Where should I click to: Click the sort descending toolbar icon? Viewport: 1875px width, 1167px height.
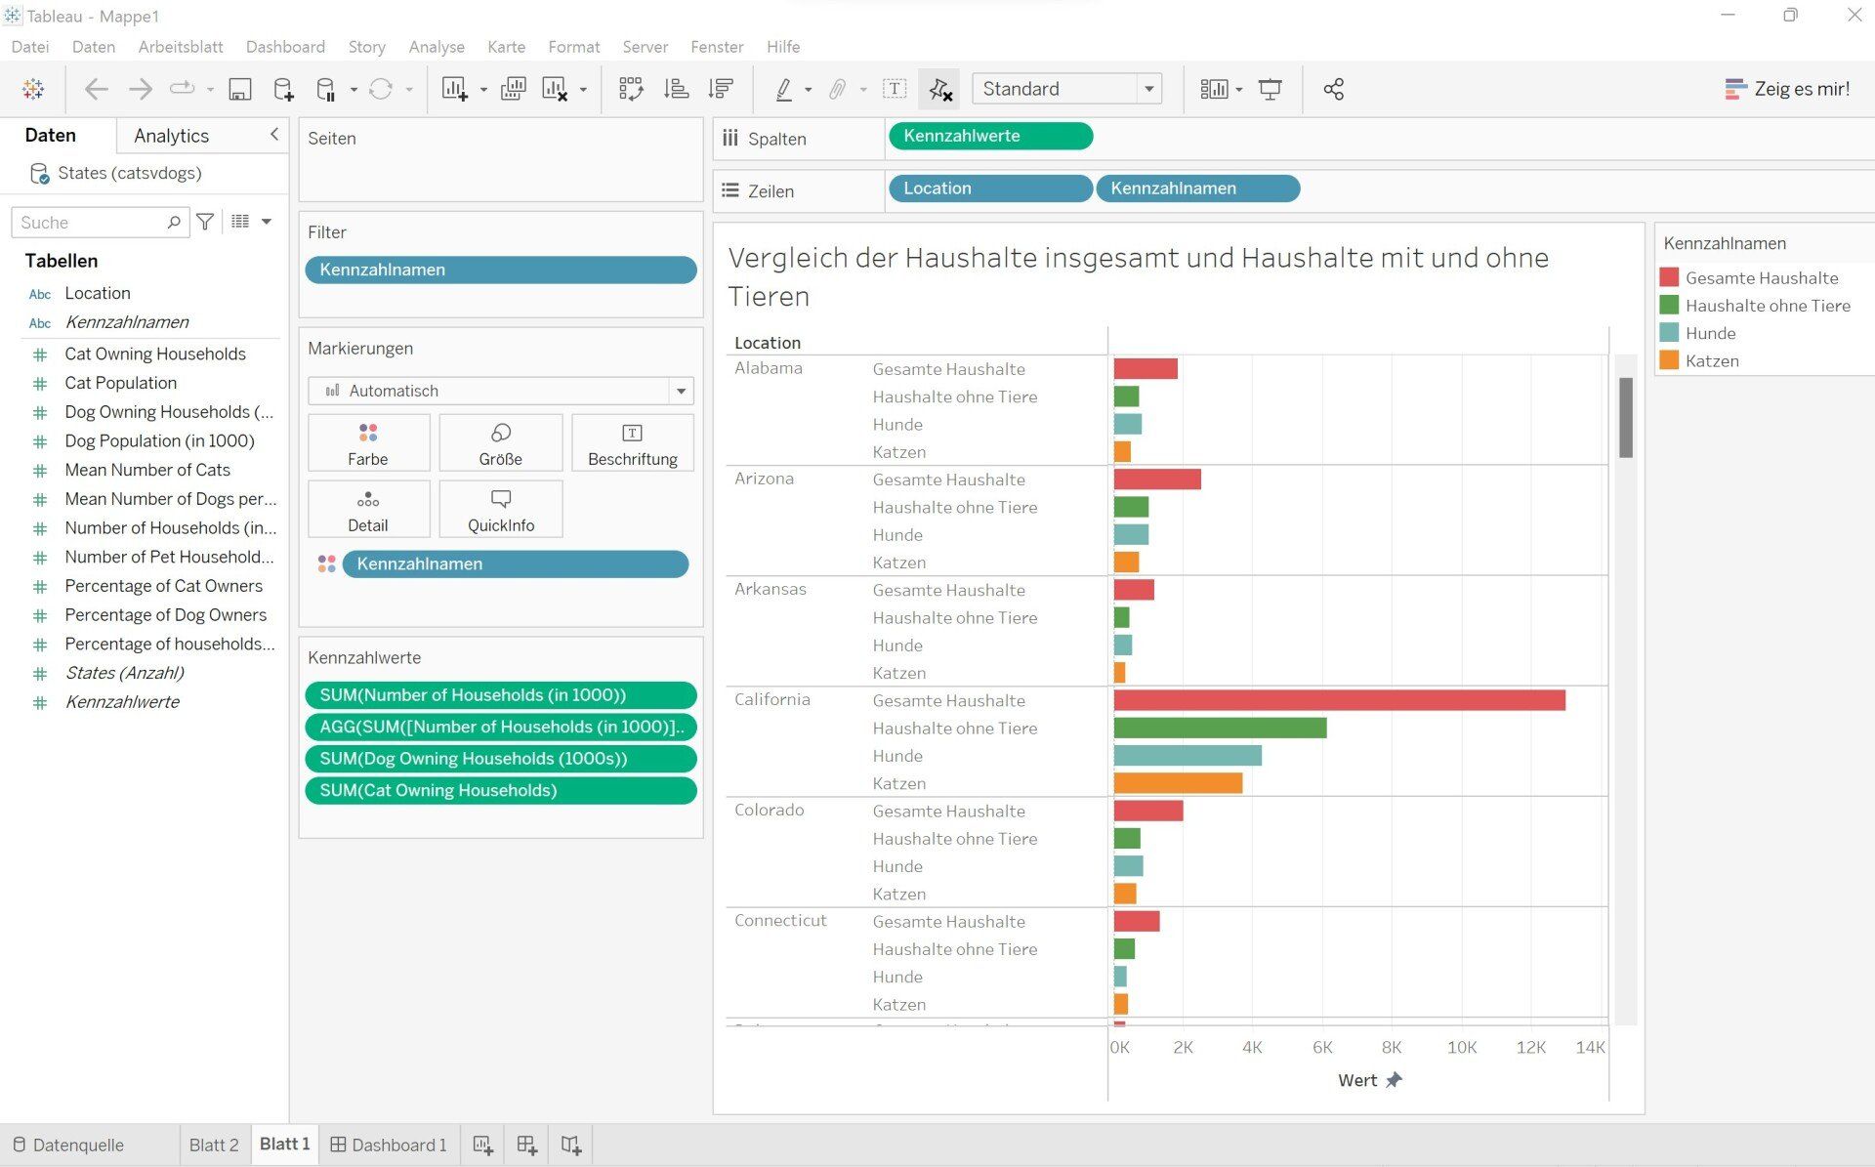[x=721, y=89]
